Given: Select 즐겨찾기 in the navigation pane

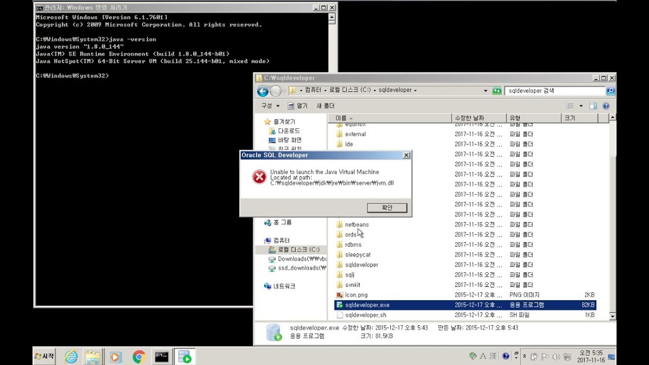Looking at the screenshot, I should (279, 122).
